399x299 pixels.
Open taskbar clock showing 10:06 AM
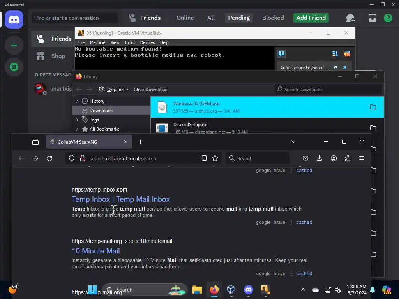click(x=357, y=290)
